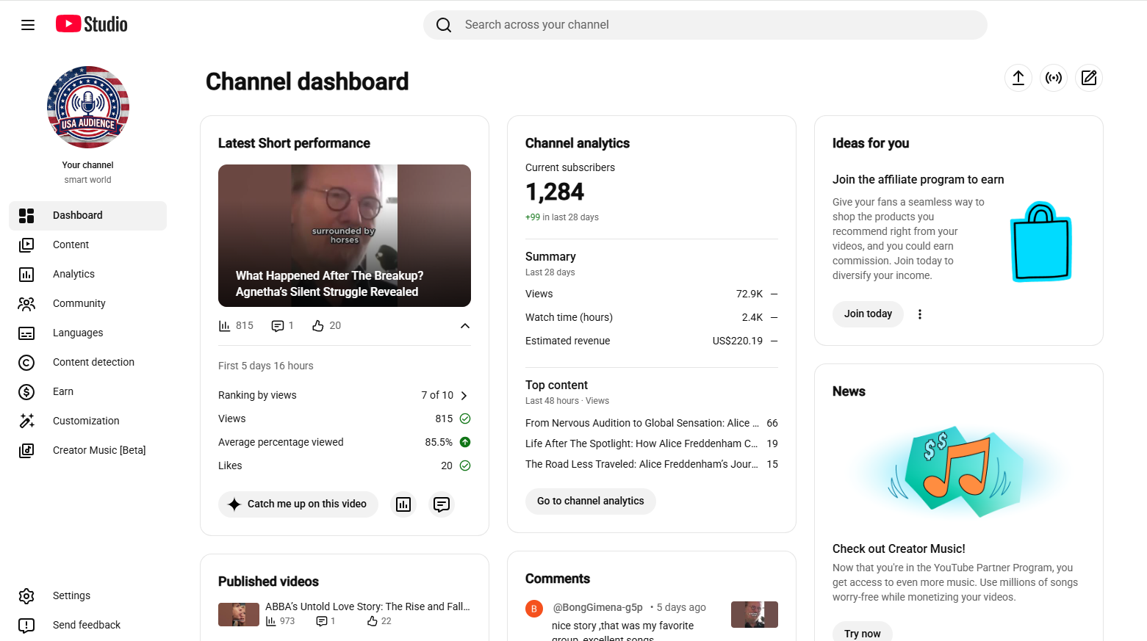Open video comments icon beside Catch me up
The width and height of the screenshot is (1147, 641).
coord(442,504)
